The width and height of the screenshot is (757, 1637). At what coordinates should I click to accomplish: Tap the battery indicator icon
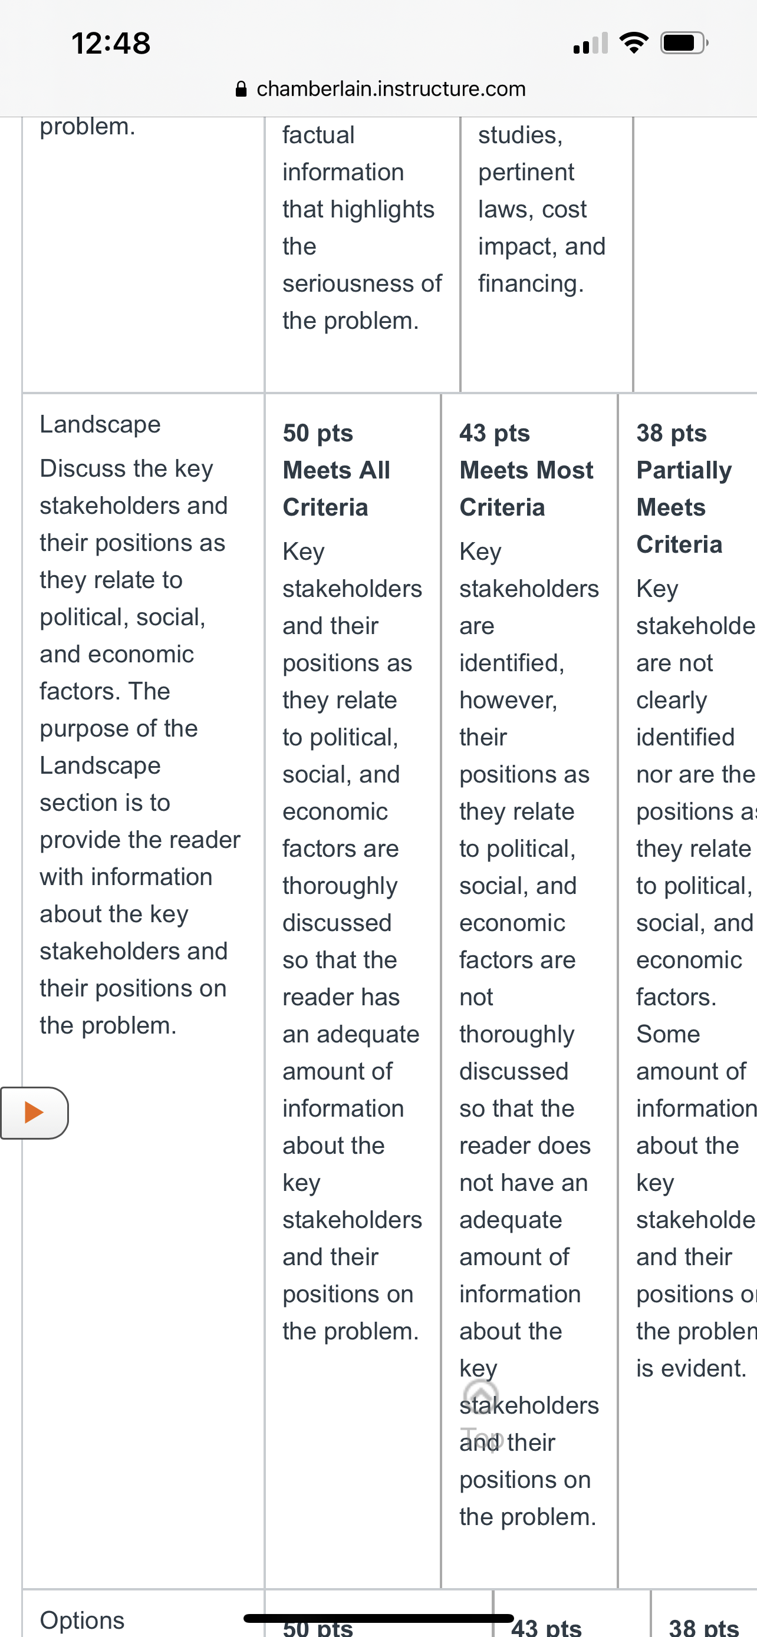click(x=684, y=43)
